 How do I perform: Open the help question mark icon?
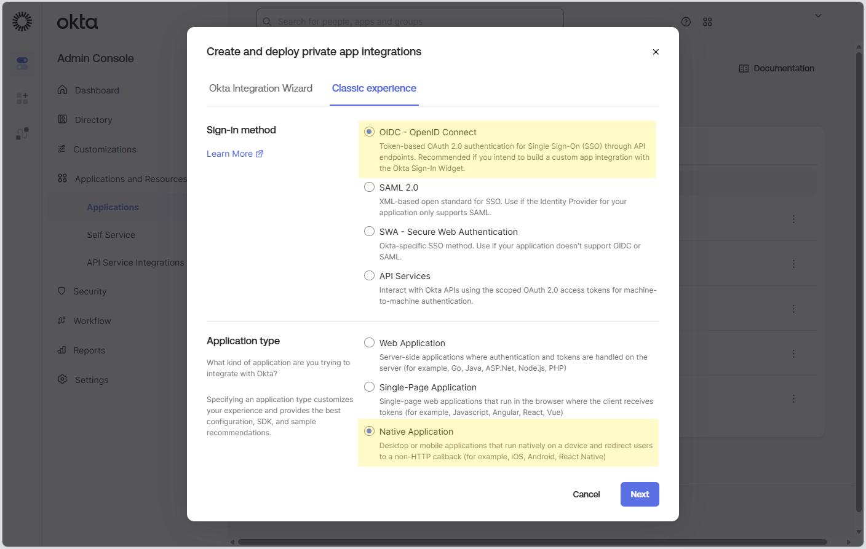click(x=686, y=22)
